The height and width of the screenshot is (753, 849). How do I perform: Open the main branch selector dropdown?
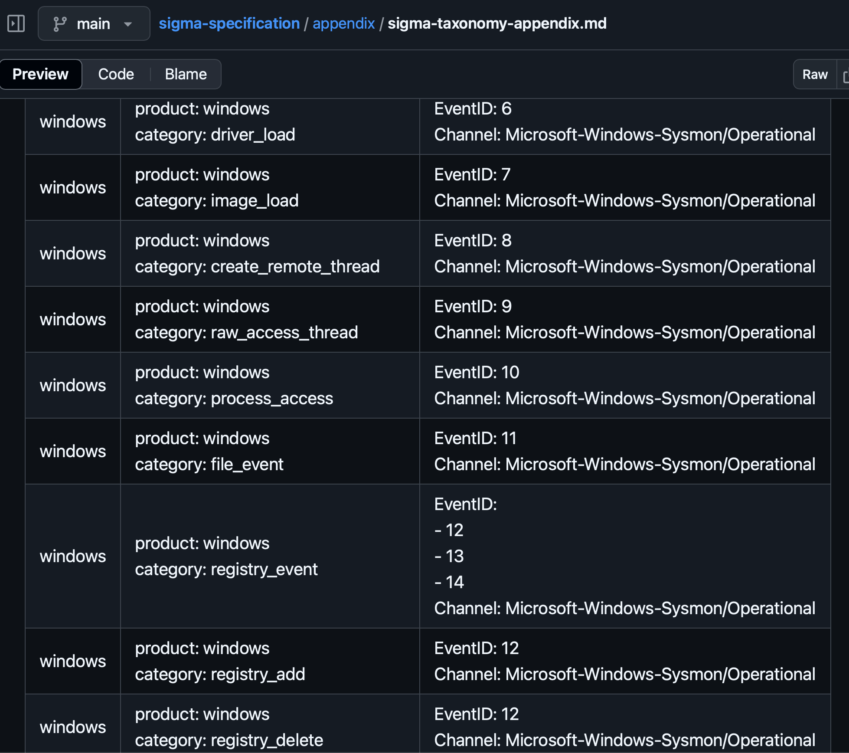click(x=94, y=23)
